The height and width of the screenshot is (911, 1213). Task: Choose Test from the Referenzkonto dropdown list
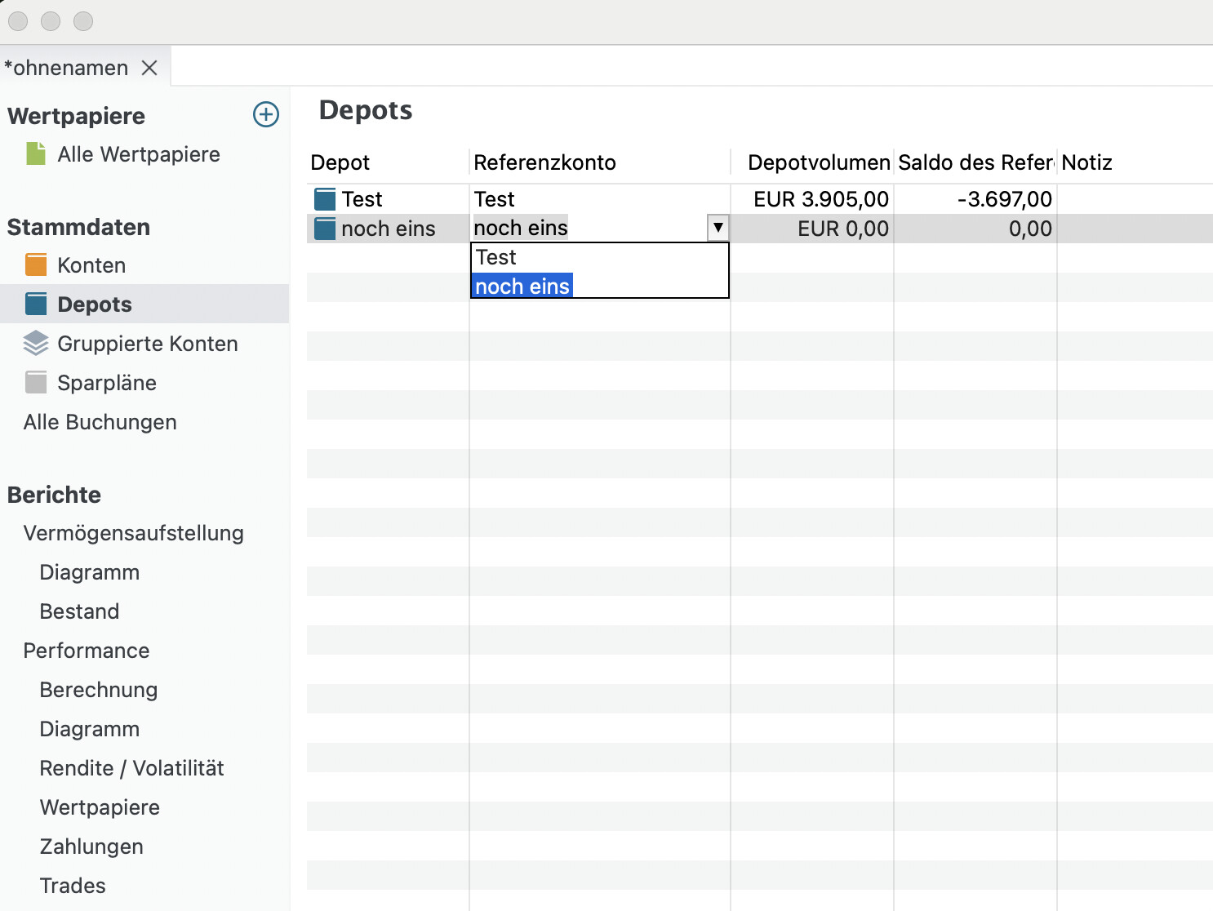tap(496, 257)
